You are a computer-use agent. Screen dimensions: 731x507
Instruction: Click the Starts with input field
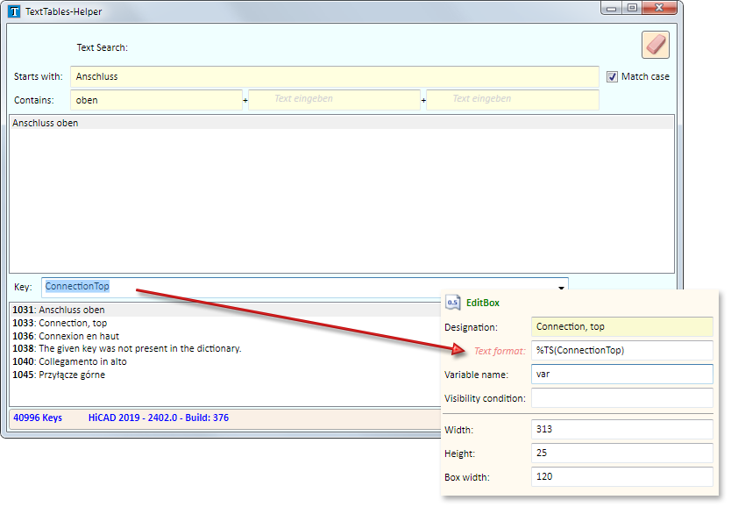333,77
